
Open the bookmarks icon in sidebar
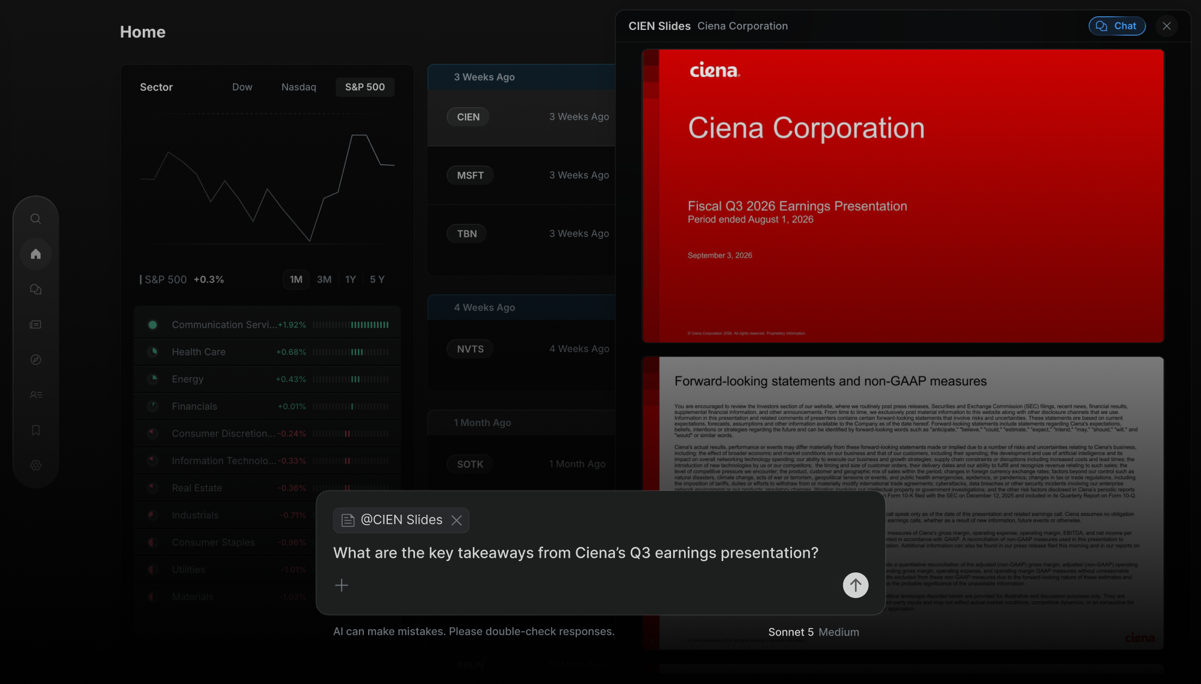pyautogui.click(x=35, y=430)
